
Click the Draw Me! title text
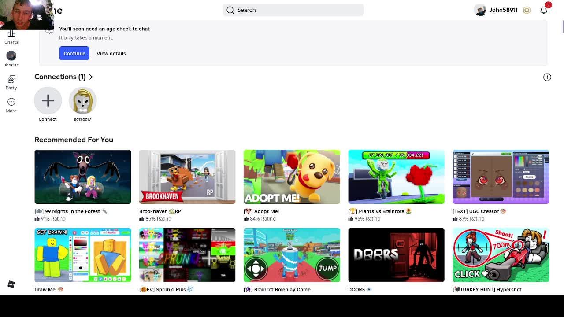coord(49,290)
